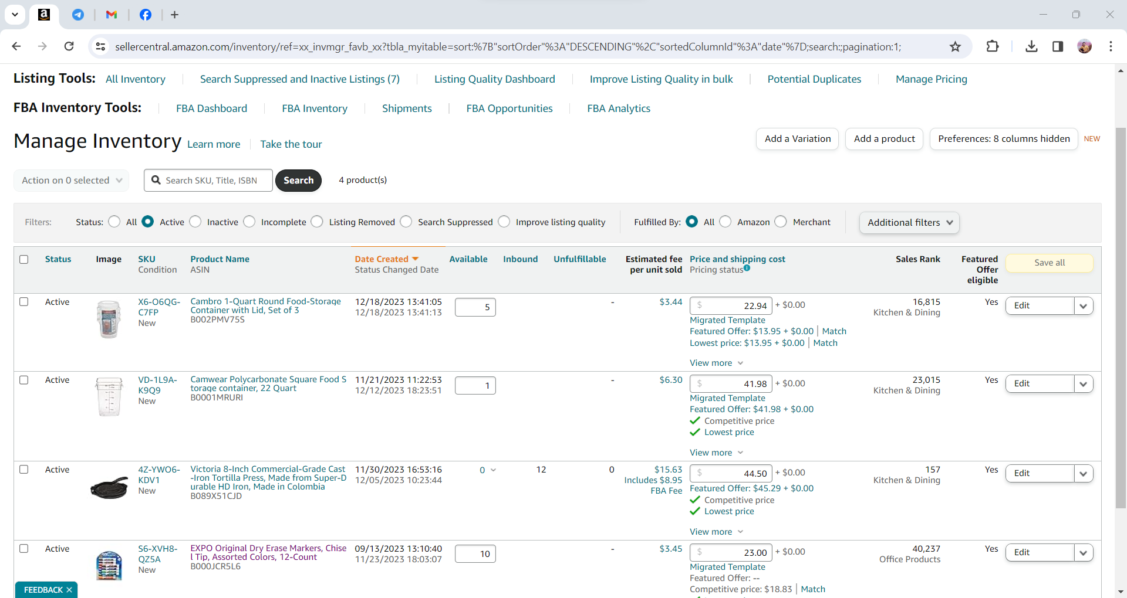
Task: Reload the current page
Action: pos(69,46)
